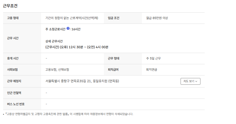This screenshot has width=236, height=124.
Task: Click the 휴게 시간 label cell
Action: click(13, 58)
